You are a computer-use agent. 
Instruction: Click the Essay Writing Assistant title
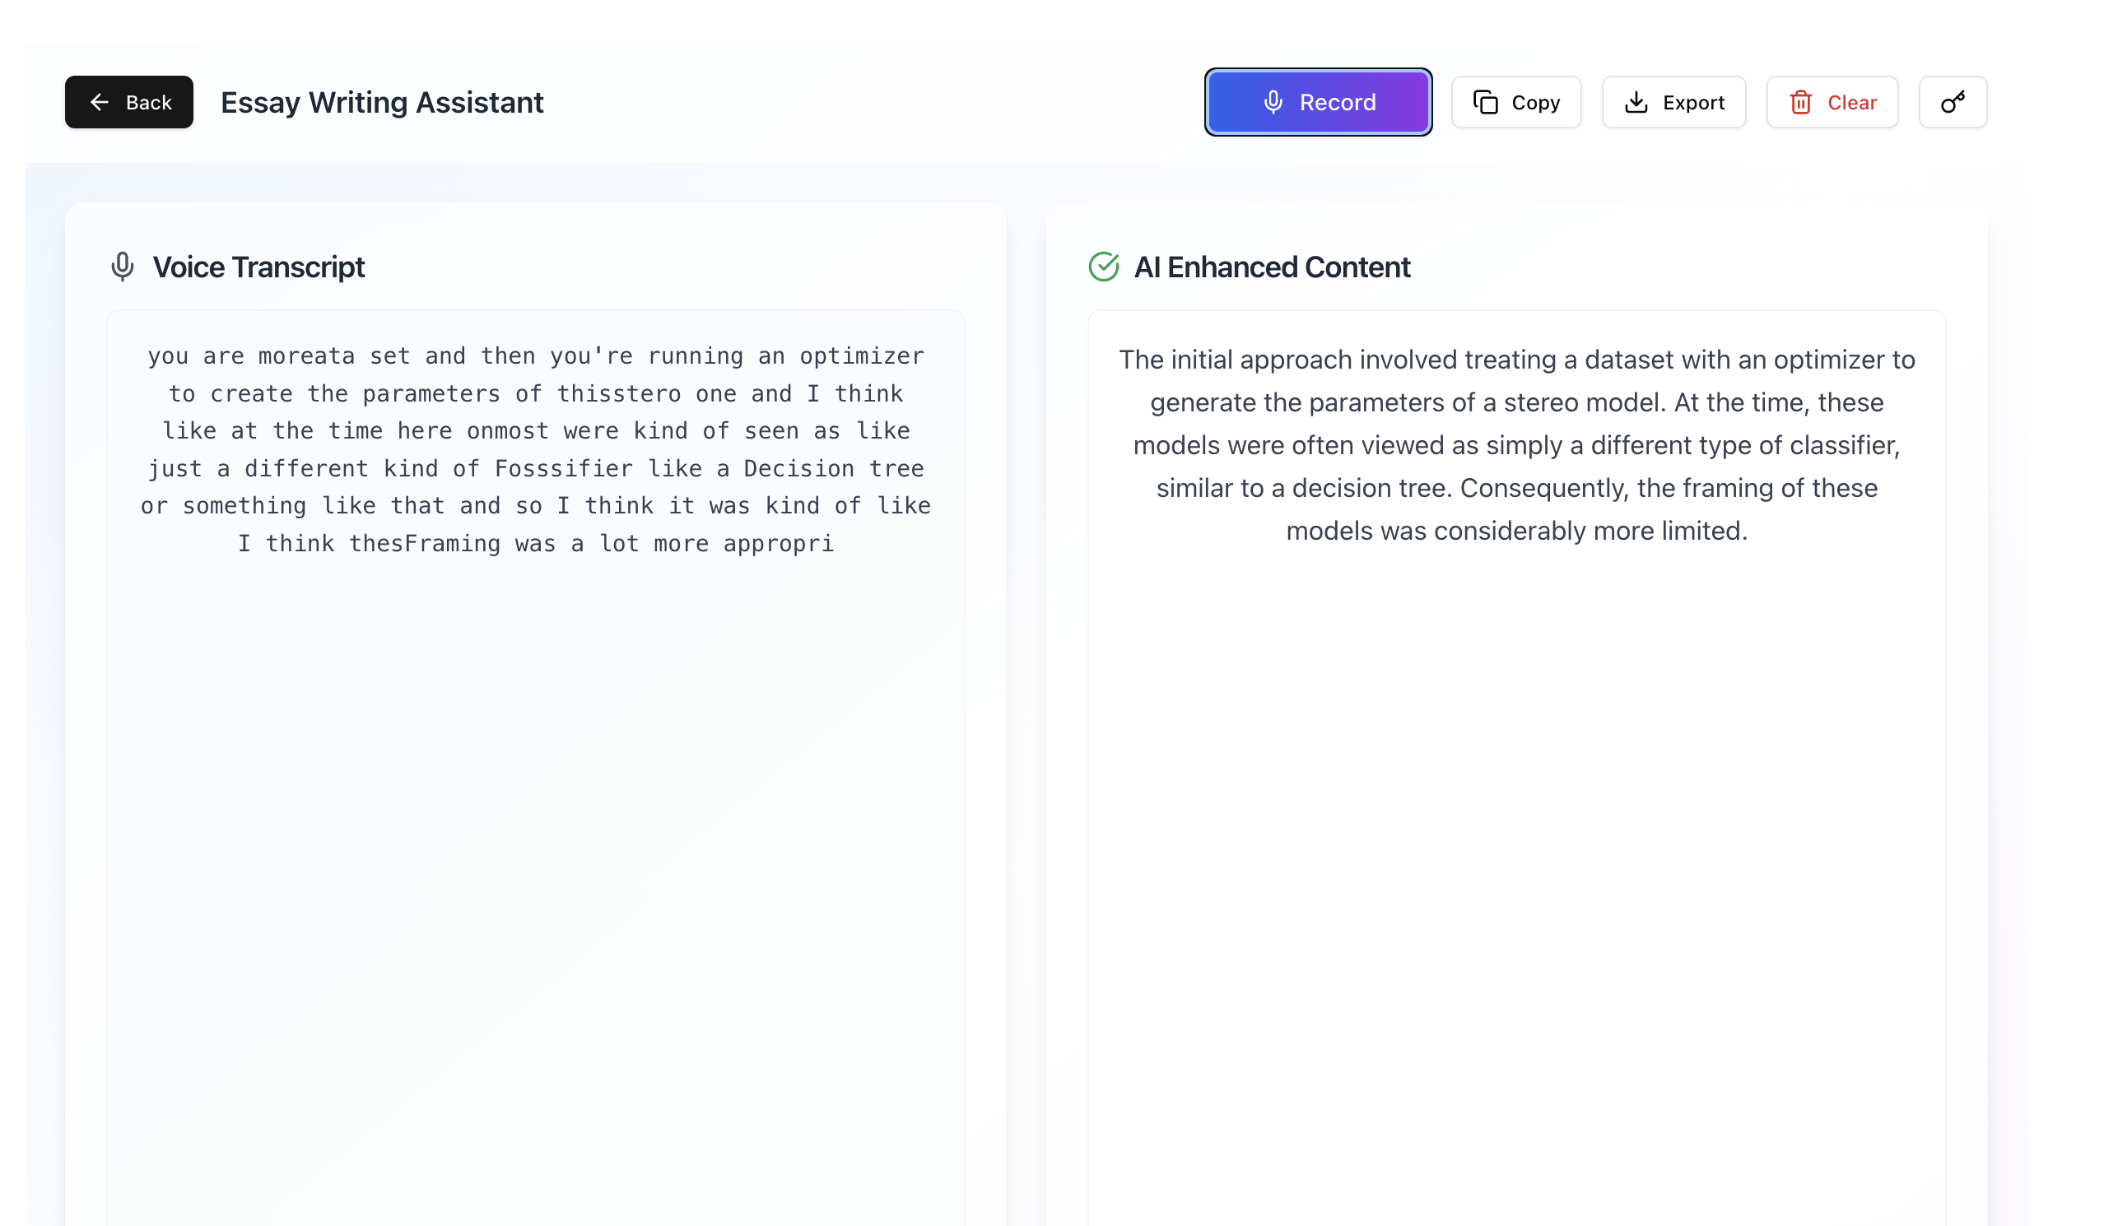(x=382, y=102)
